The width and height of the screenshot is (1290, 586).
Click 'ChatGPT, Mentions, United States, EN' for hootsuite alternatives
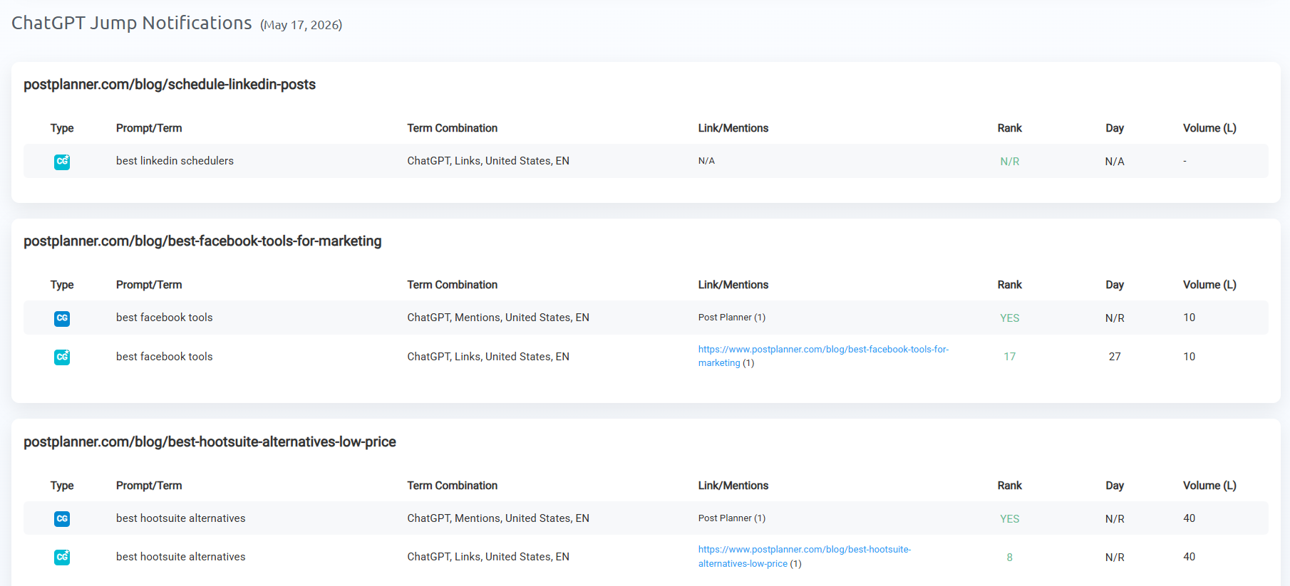pos(498,518)
